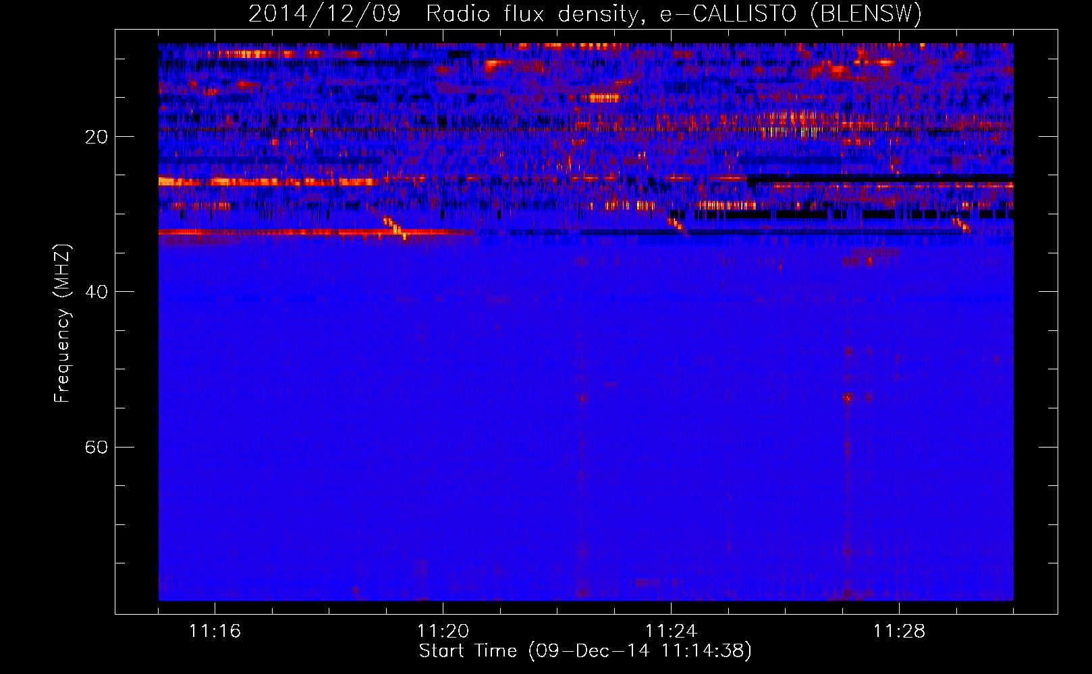Viewport: 1092px width, 674px height.
Task: Click the 60 MHz frequency tick label
Action: coord(97,447)
